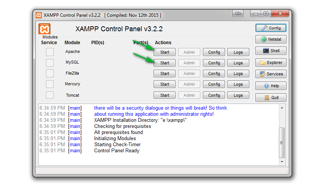Click the log scrollbar thumb
The width and height of the screenshot is (323, 190).
[282, 142]
